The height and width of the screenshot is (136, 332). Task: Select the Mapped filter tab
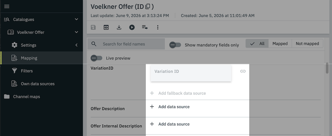click(280, 44)
